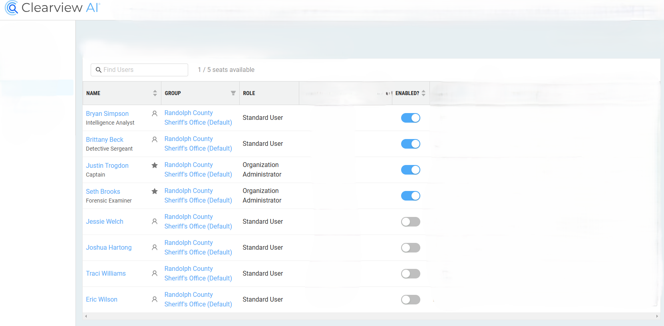Click the user icon beside Traci Williams

pos(155,273)
